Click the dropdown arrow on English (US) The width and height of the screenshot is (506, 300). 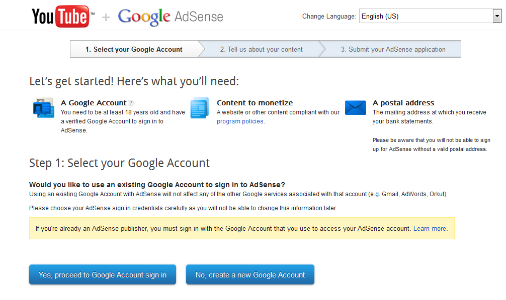pyautogui.click(x=498, y=16)
